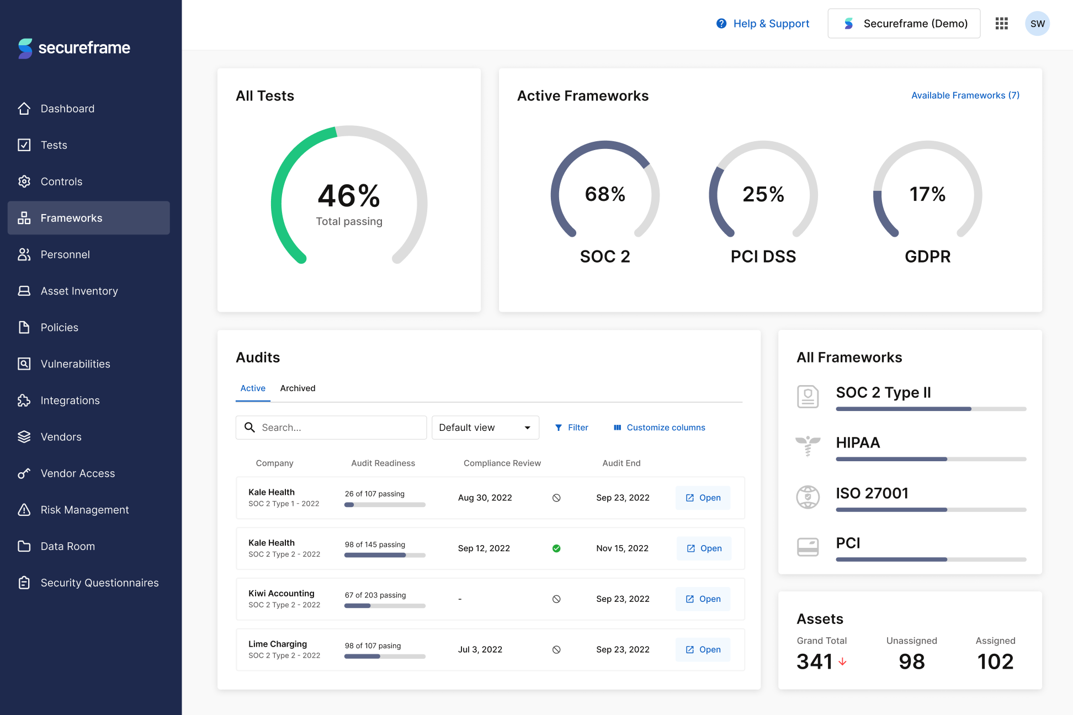Open the Kiwi Accounting audit
This screenshot has height=715, width=1073.
click(x=703, y=599)
